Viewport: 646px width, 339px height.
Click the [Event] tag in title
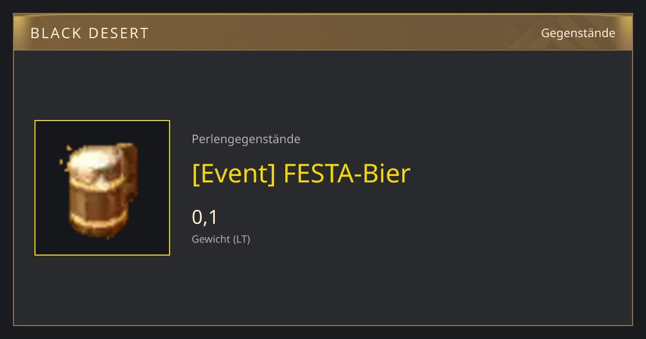pos(234,174)
